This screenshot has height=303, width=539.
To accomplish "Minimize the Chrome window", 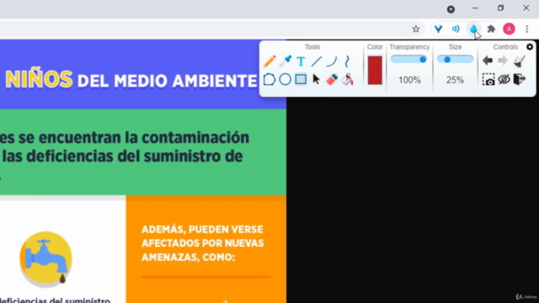I will tap(475, 8).
